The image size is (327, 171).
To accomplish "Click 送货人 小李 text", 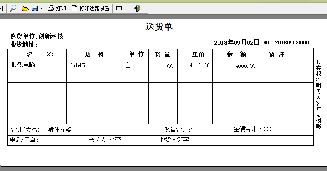I will click(105, 140).
